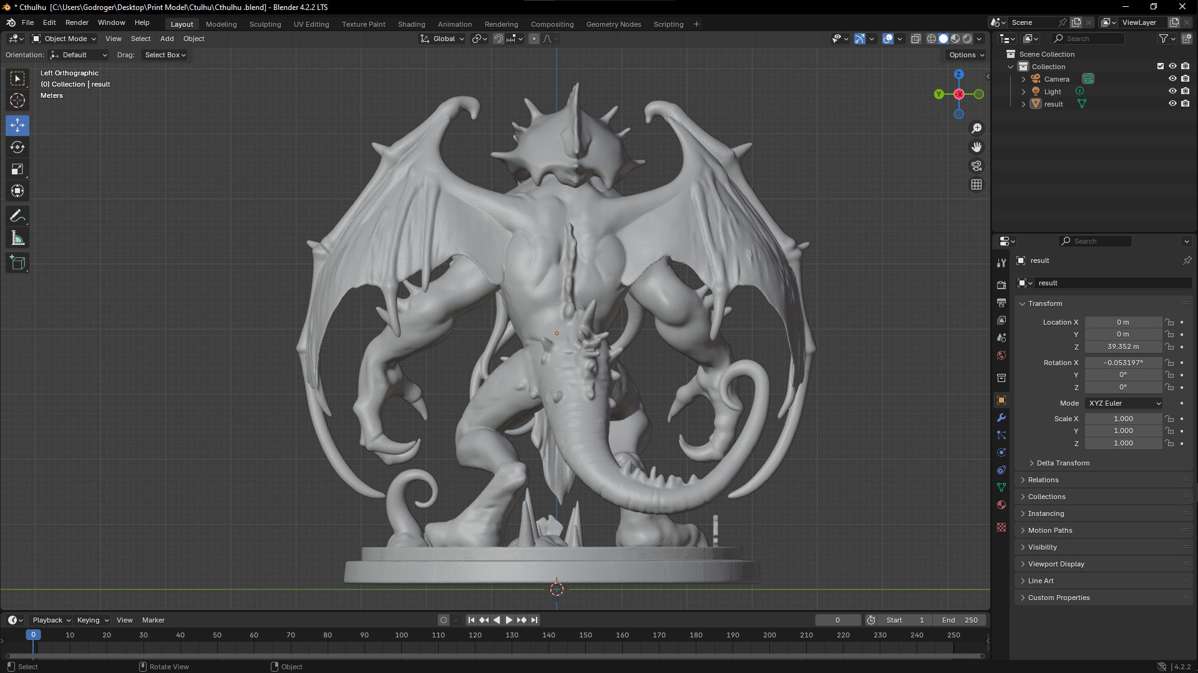Open the XYZ Euler rotation mode dropdown
This screenshot has width=1198, height=673.
coord(1124,403)
